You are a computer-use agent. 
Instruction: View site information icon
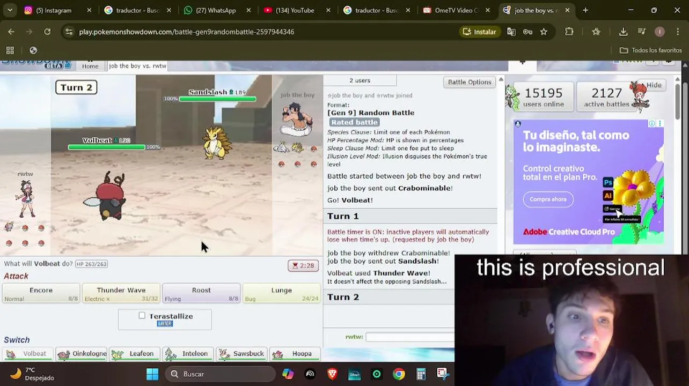coord(69,32)
